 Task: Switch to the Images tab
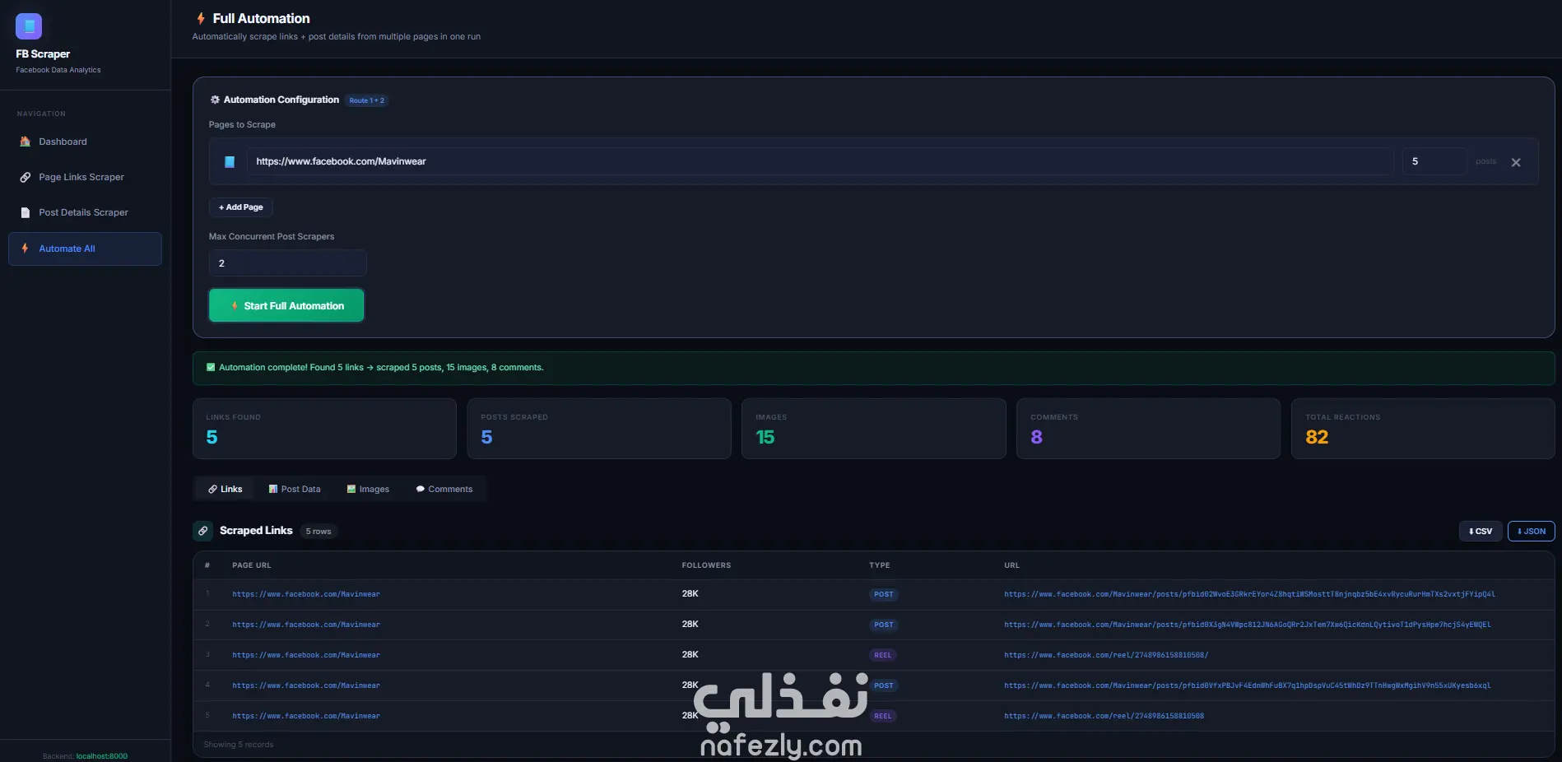pyautogui.click(x=368, y=489)
